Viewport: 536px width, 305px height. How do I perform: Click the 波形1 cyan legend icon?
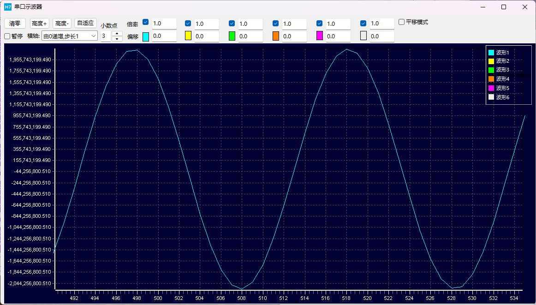tap(491, 53)
